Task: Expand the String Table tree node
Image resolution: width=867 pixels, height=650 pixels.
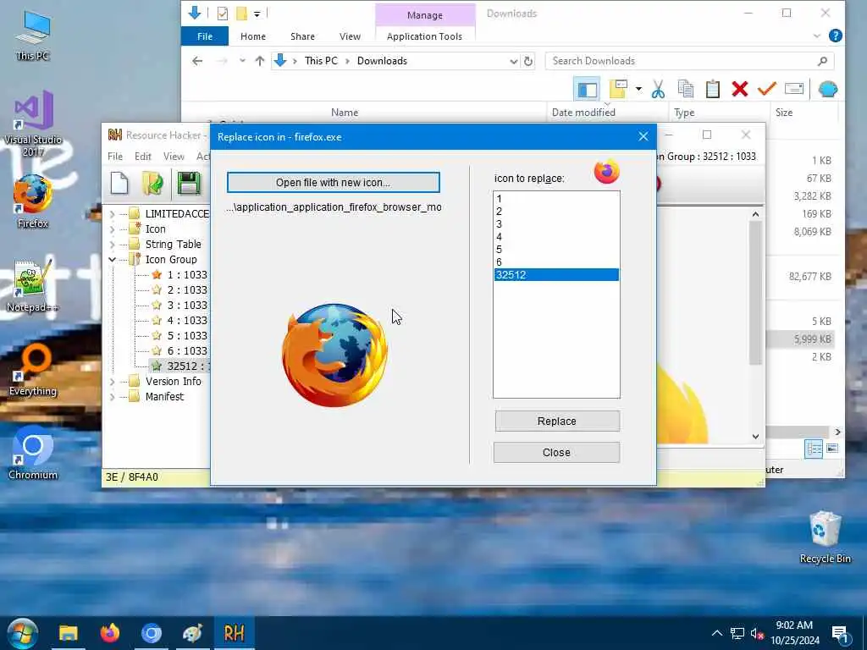Action: tap(113, 245)
